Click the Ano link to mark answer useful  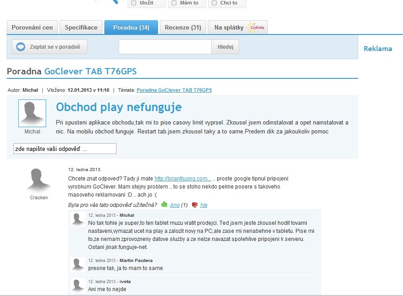pos(174,205)
